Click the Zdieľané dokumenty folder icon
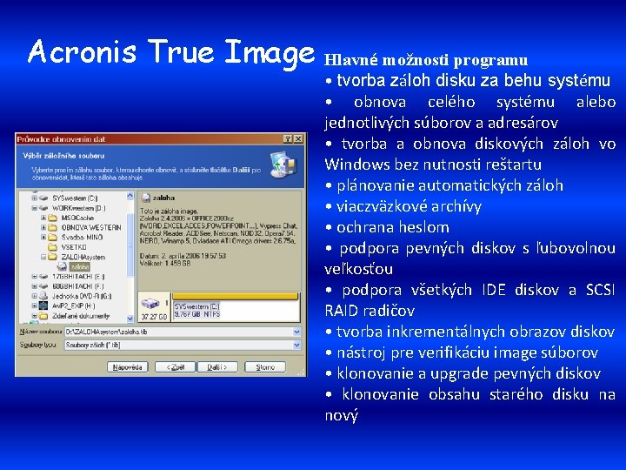Screen dimensions: 626x470 [43, 316]
